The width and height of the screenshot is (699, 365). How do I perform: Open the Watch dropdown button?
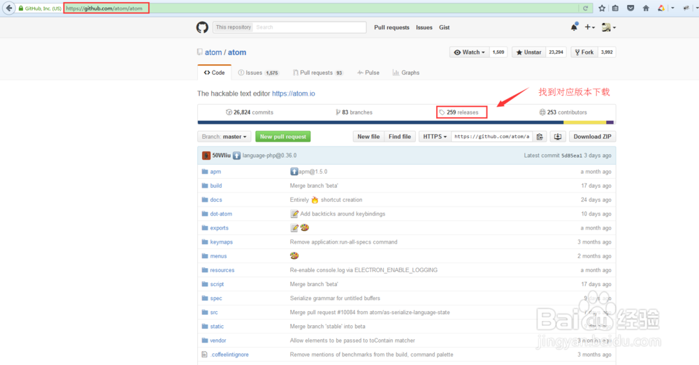[470, 52]
